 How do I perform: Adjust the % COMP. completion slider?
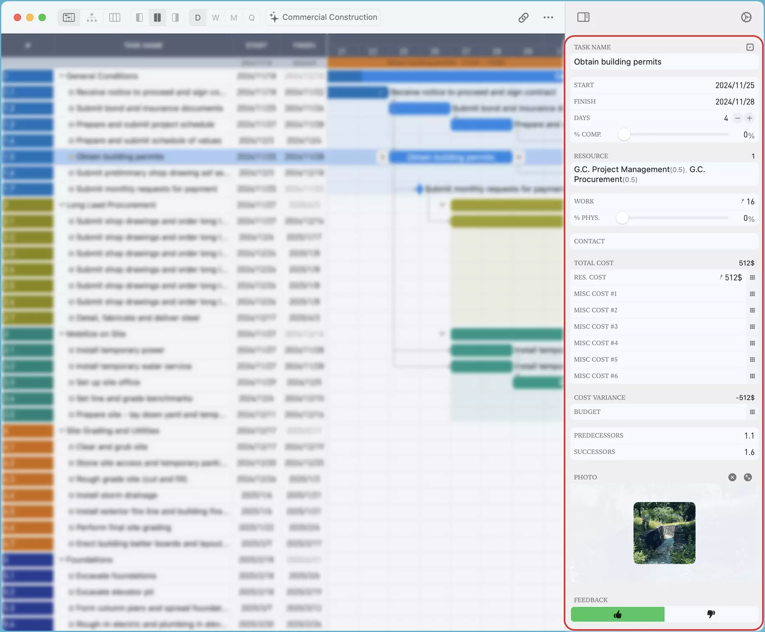[x=624, y=134]
